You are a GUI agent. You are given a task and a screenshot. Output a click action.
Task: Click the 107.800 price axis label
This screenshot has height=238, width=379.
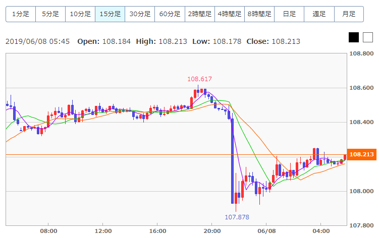pyautogui.click(x=361, y=226)
